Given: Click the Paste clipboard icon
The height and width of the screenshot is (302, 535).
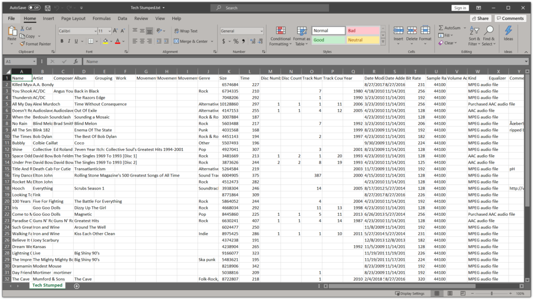Looking at the screenshot, I should 12,31.
